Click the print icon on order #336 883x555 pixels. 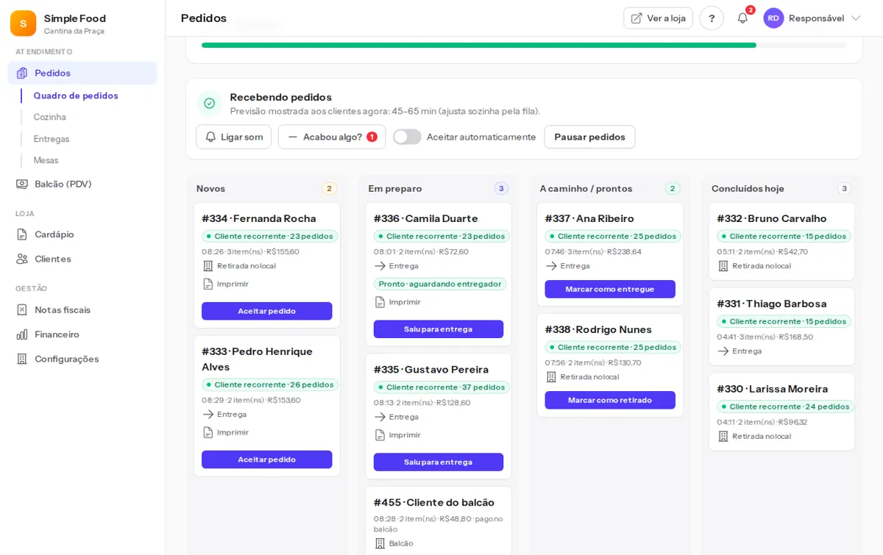click(380, 302)
